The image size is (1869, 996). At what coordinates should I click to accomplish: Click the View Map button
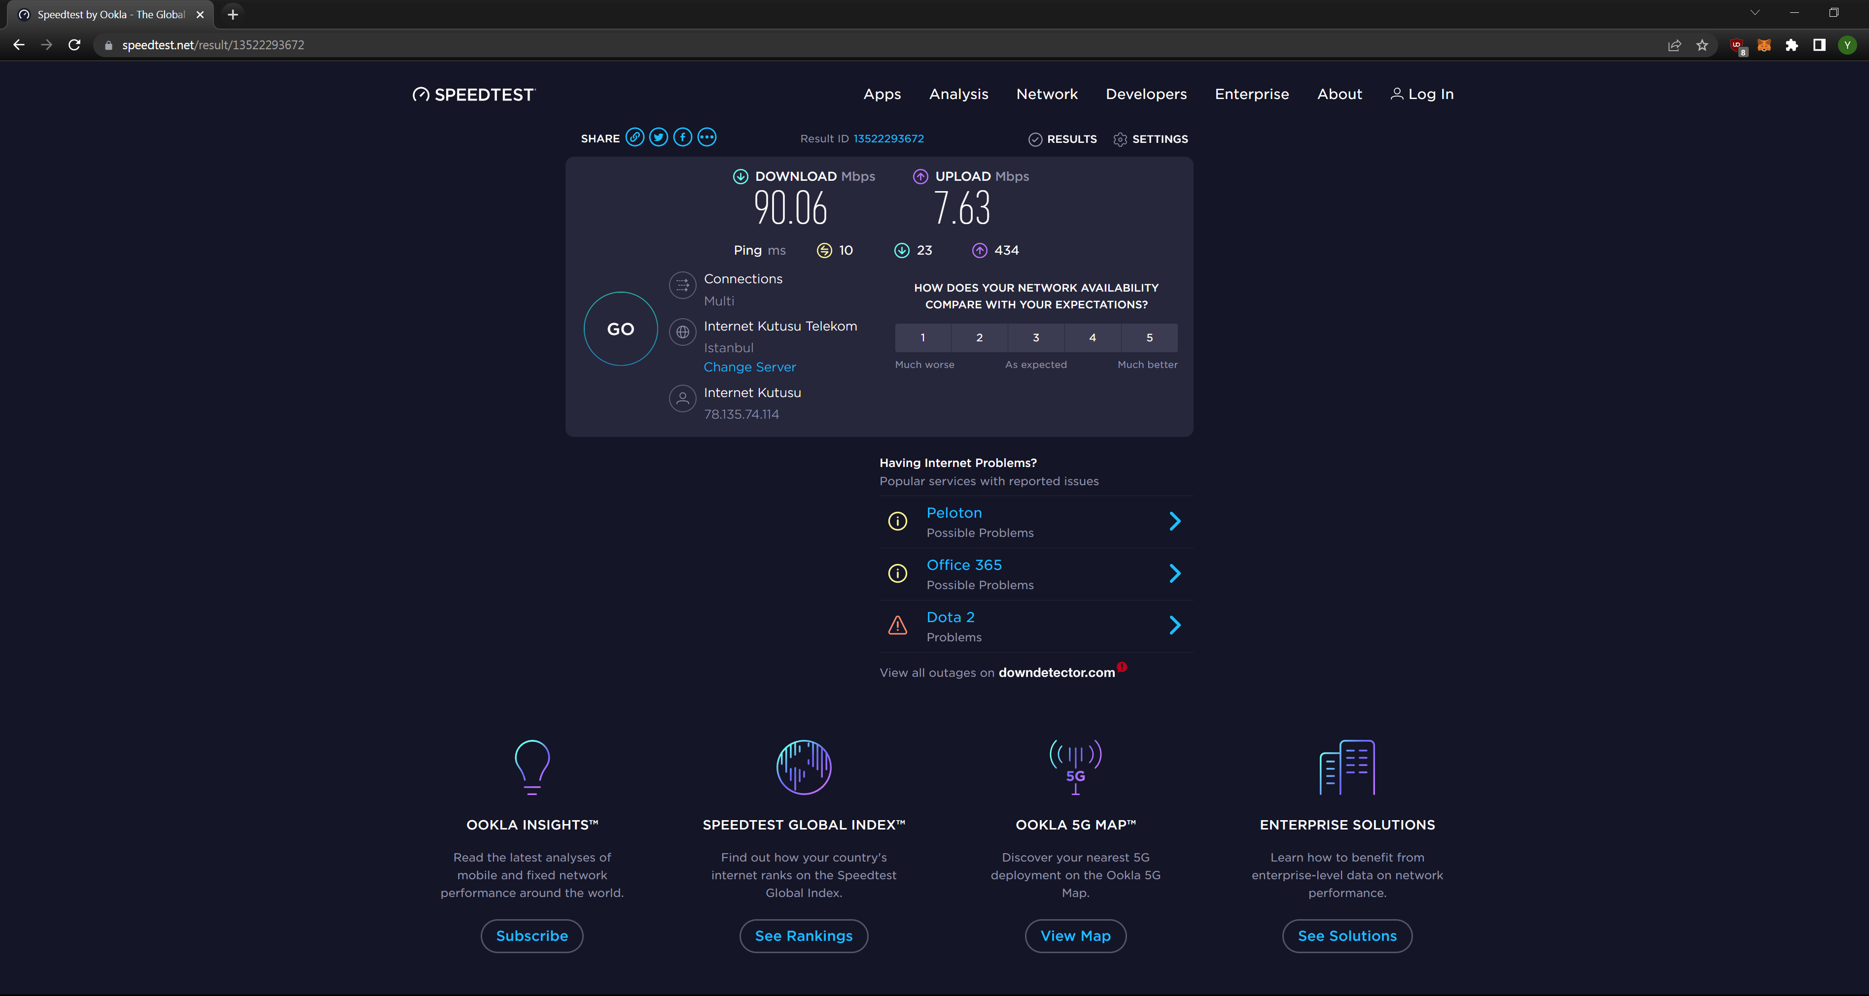tap(1075, 936)
